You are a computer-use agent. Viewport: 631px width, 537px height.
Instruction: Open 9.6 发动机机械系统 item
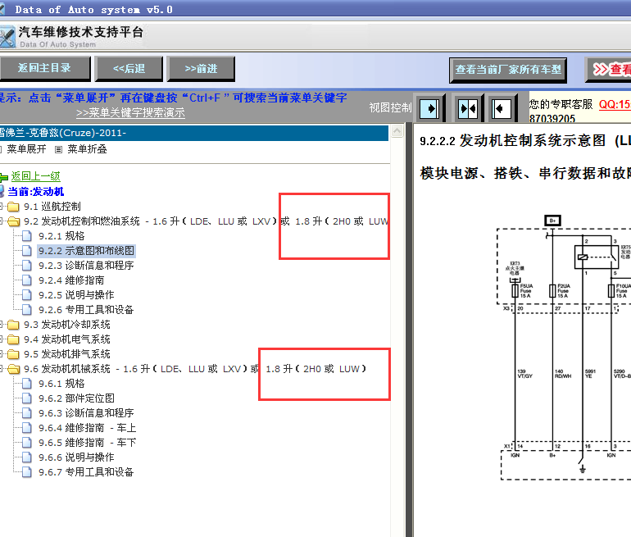click(x=195, y=369)
